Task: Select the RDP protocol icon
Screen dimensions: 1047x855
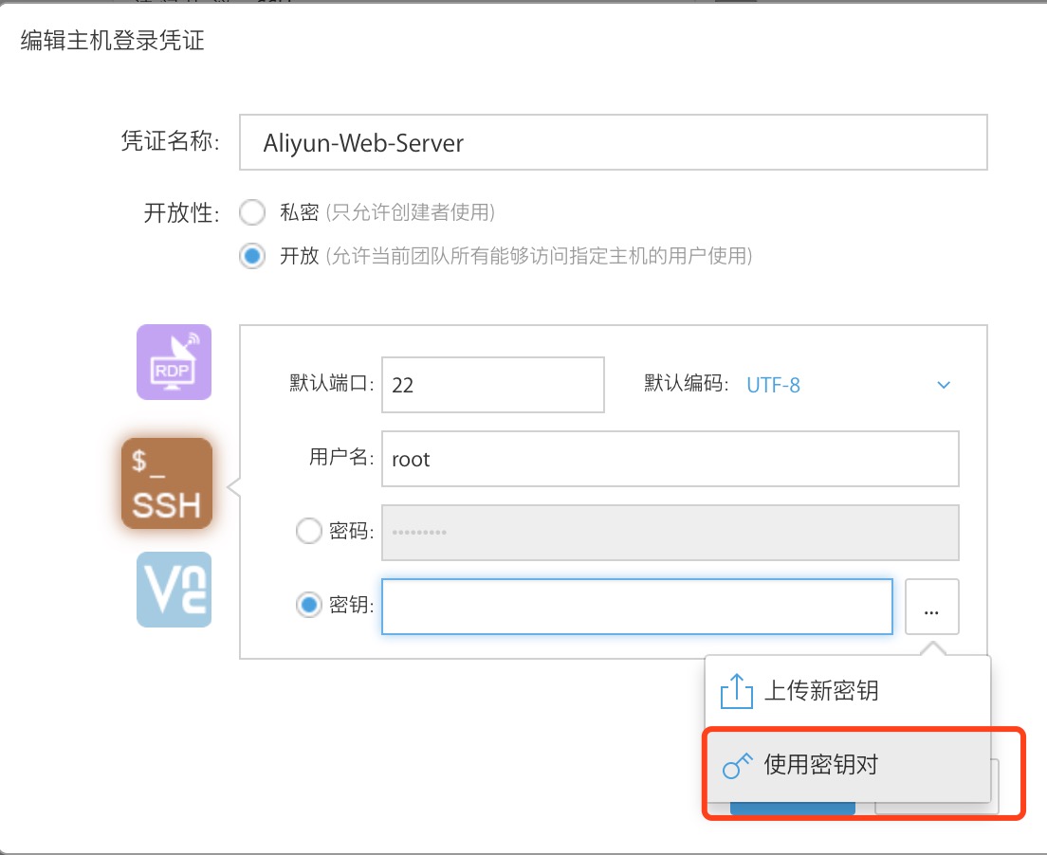Action: tap(174, 362)
